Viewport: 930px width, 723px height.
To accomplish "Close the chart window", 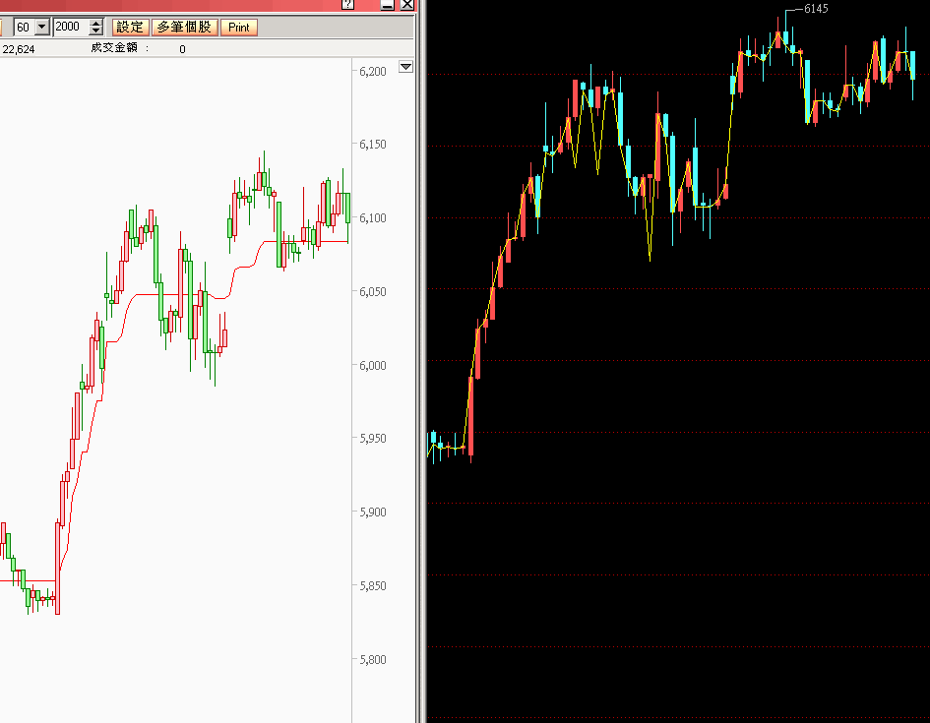I will [407, 4].
